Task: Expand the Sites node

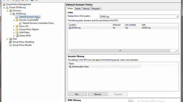Action: click(7, 39)
